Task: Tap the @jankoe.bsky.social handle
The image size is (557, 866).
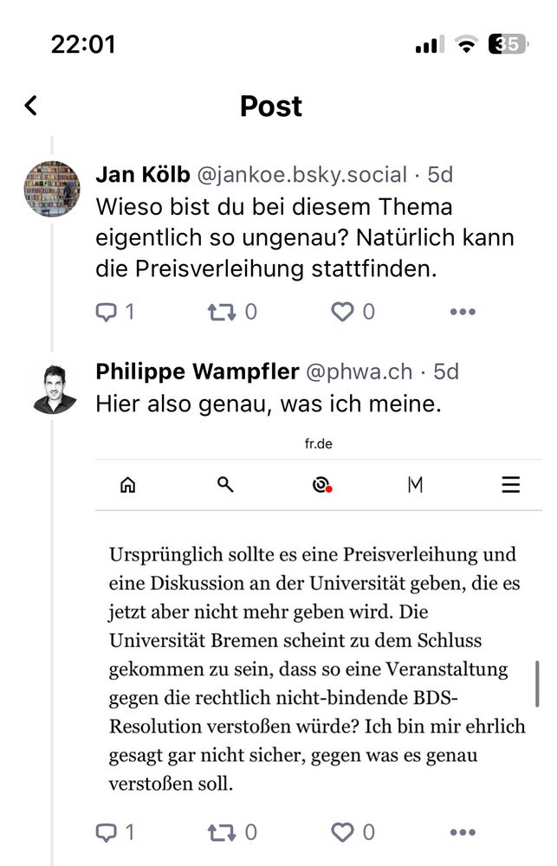Action: [x=301, y=174]
